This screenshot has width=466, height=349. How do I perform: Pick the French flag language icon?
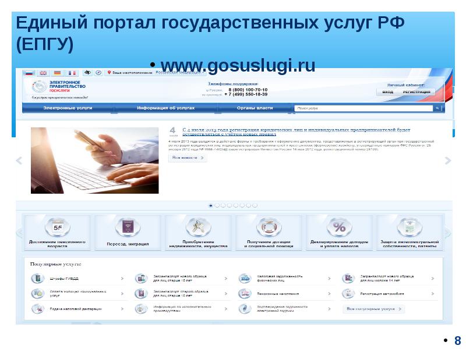(x=72, y=73)
